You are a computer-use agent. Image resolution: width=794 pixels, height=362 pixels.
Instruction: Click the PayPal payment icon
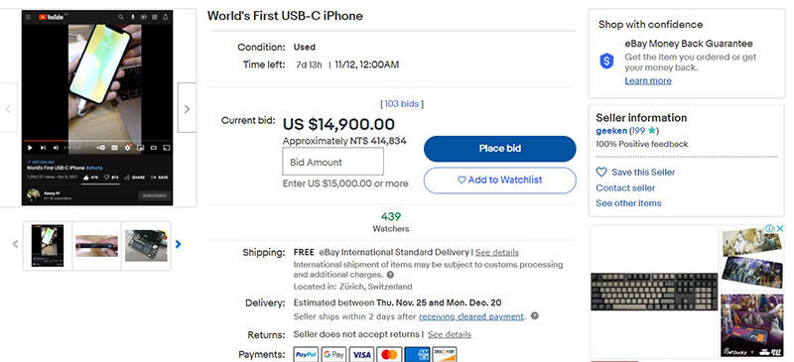306,354
